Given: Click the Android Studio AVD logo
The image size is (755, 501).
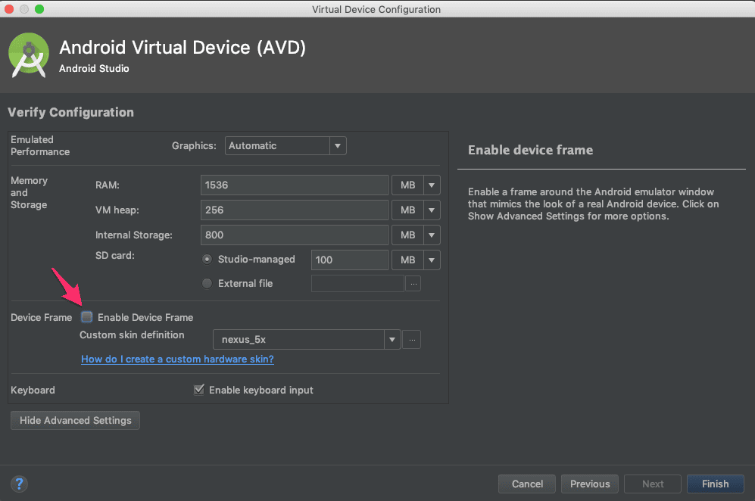Looking at the screenshot, I should (x=29, y=55).
